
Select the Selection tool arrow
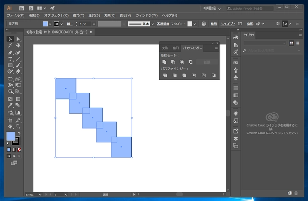tap(10, 39)
